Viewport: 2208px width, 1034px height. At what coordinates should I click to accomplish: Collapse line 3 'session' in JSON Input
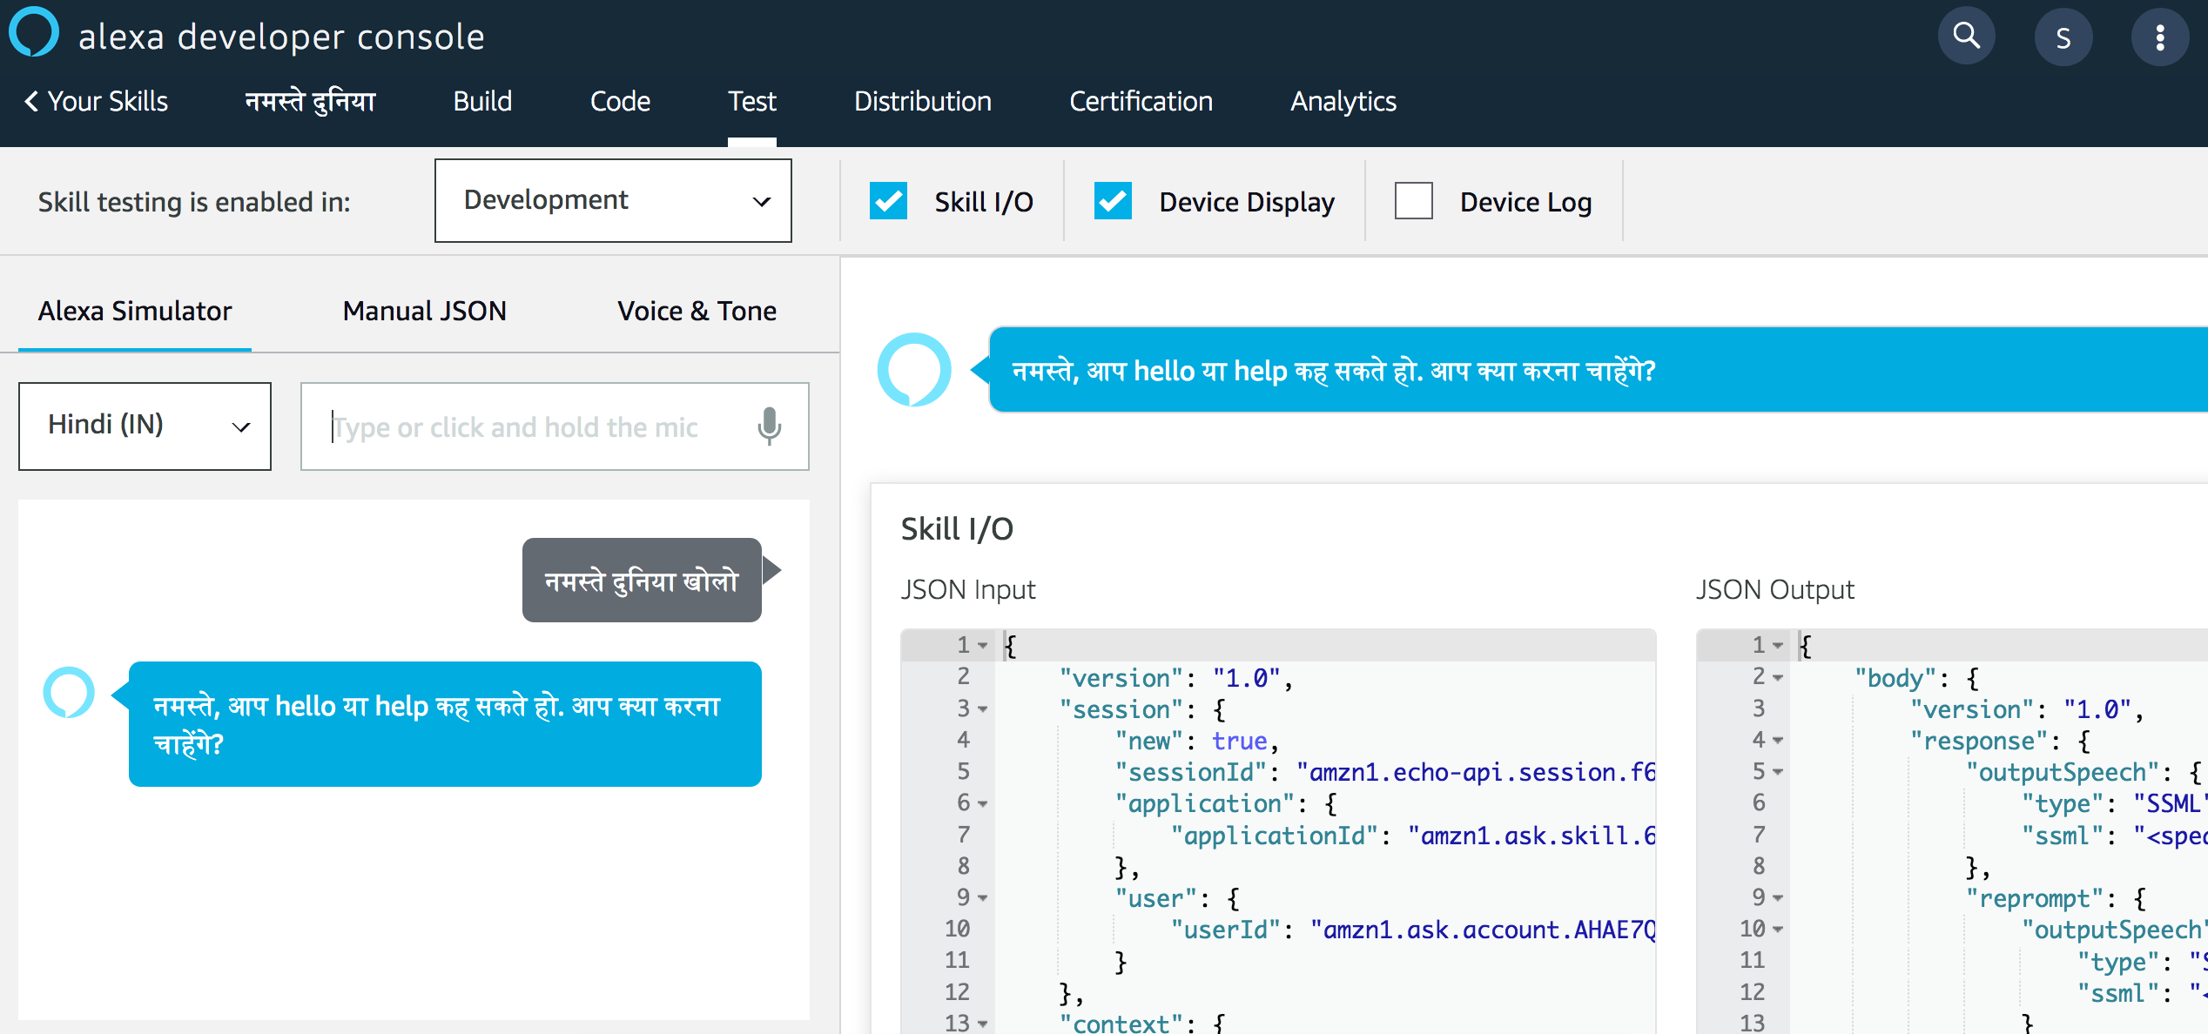[983, 708]
